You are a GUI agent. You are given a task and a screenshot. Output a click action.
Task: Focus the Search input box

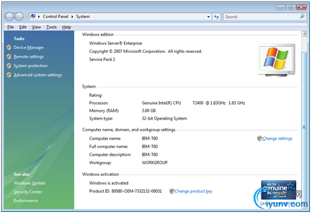coord(261,17)
